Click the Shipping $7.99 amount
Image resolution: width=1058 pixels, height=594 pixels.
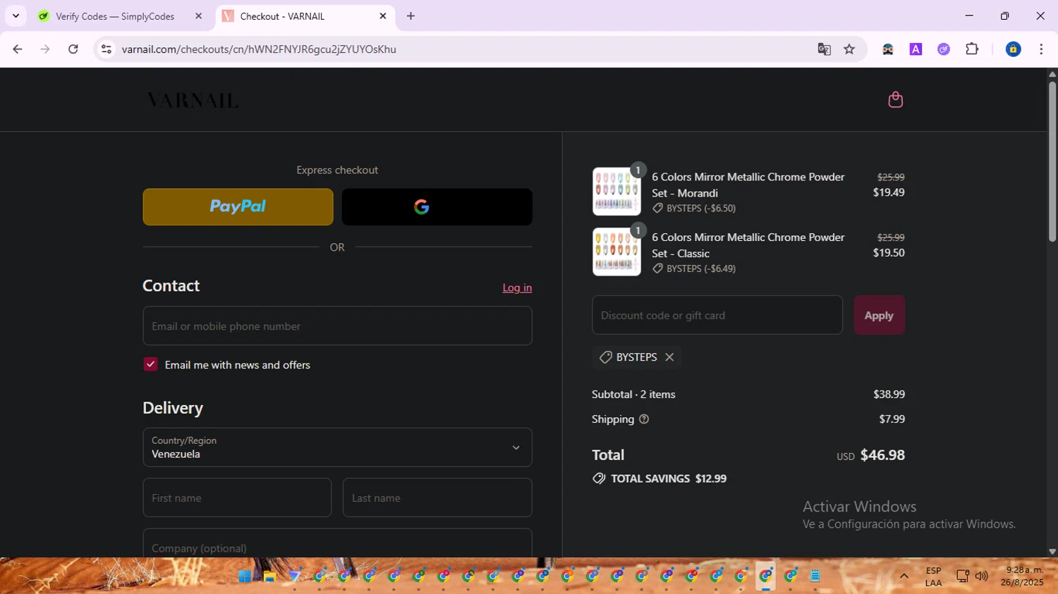click(x=892, y=419)
